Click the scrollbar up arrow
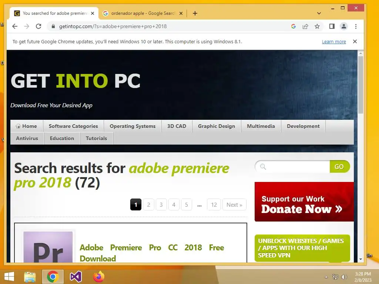Viewport: 379px width, 284px height. point(360,53)
